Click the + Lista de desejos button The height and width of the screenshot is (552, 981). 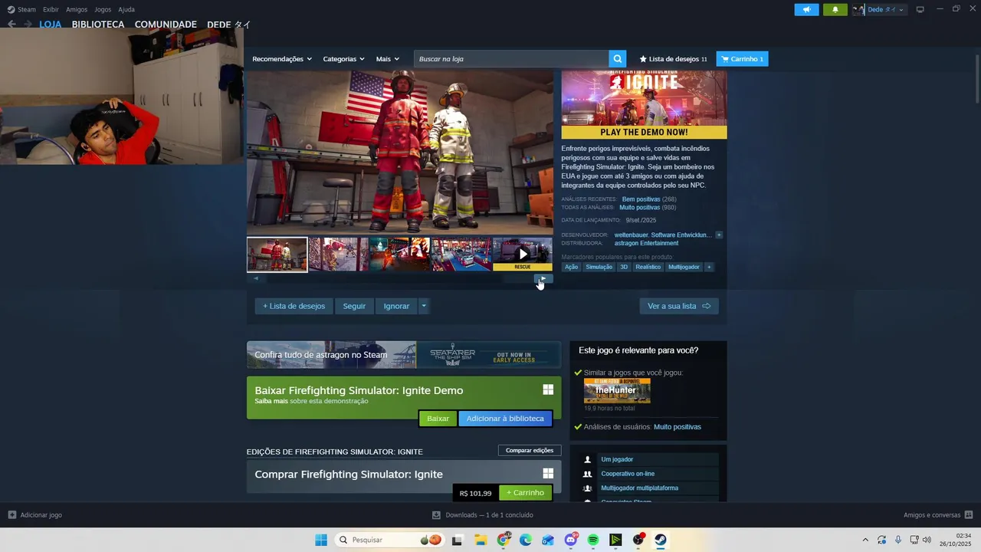(294, 306)
